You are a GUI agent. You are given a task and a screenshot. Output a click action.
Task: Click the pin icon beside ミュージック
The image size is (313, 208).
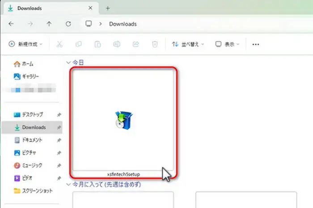(x=59, y=165)
